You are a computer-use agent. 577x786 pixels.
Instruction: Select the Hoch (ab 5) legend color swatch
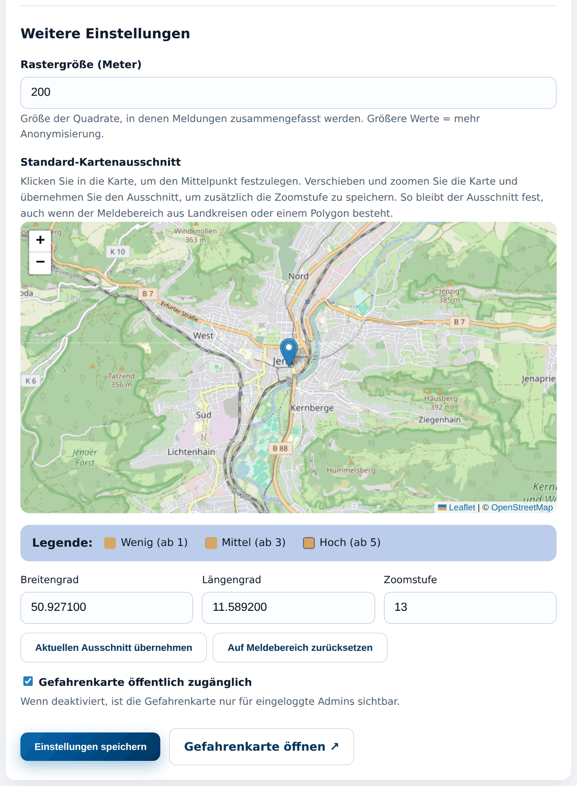click(309, 543)
